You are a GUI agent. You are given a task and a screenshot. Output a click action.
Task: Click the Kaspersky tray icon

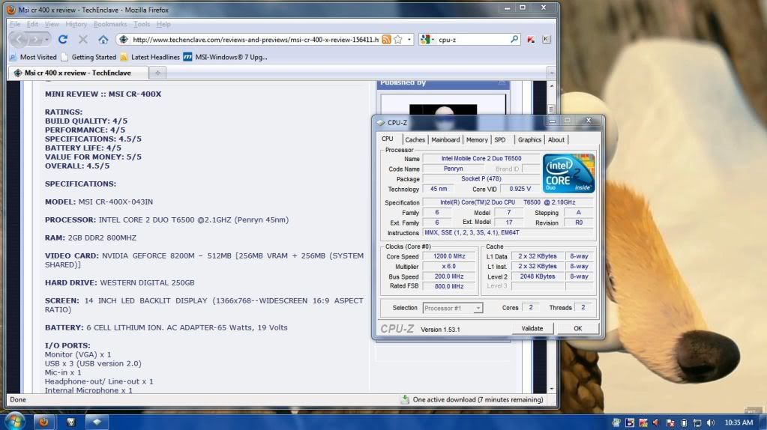643,423
